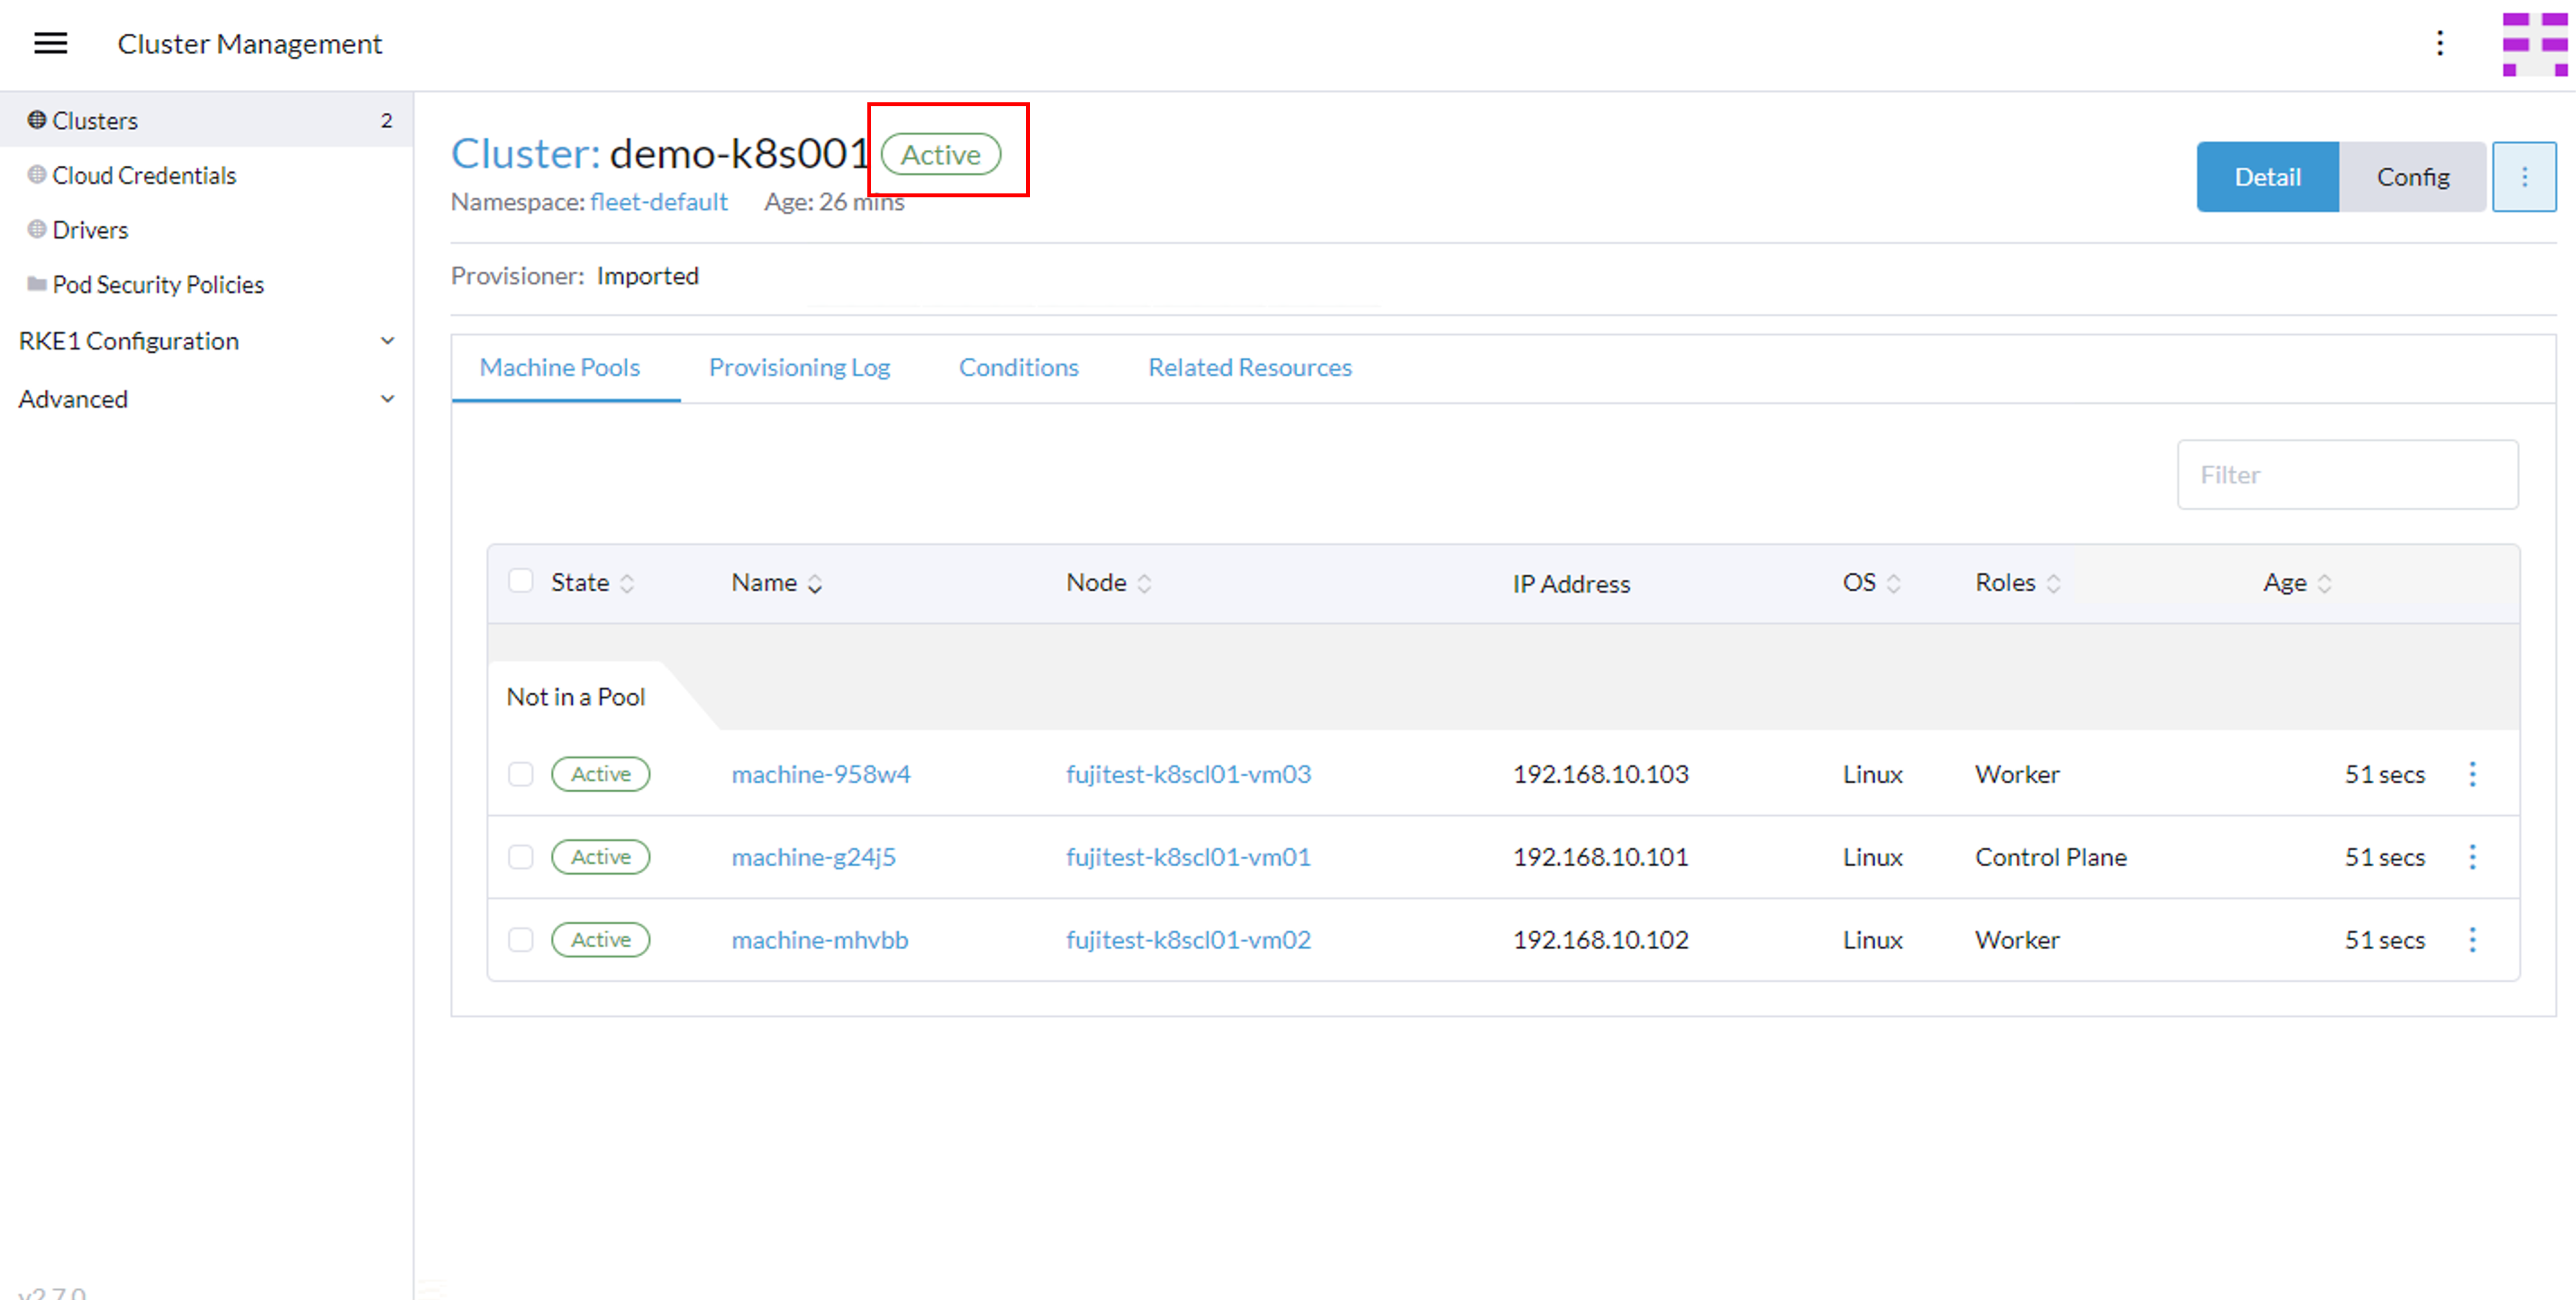Sort table by Name column arrows
The width and height of the screenshot is (2576, 1301).
tap(815, 584)
